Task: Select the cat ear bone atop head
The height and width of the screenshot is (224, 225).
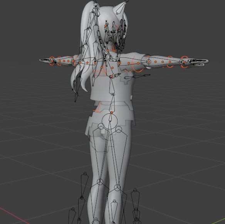Action: coord(121,7)
